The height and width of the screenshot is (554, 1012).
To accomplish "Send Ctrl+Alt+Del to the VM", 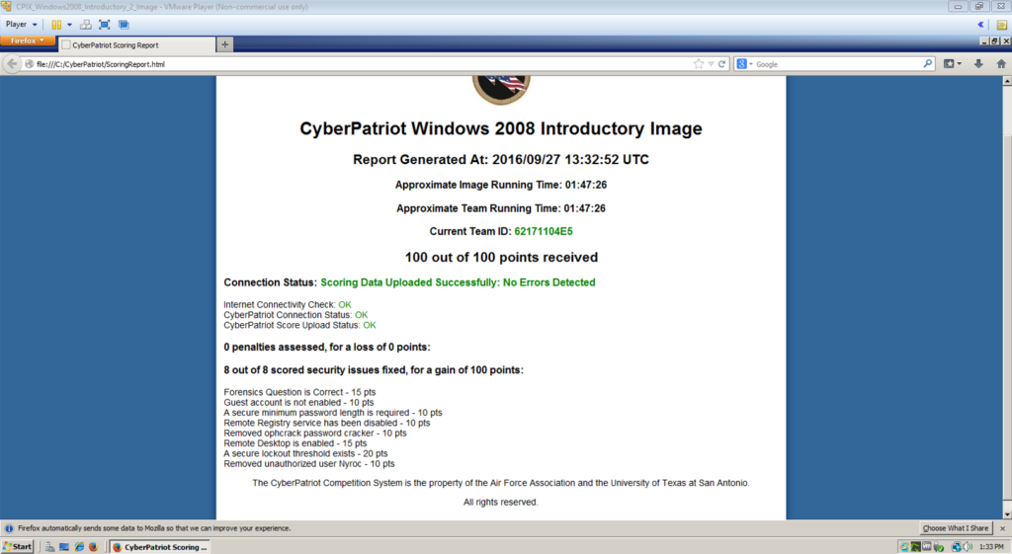I will (x=85, y=25).
